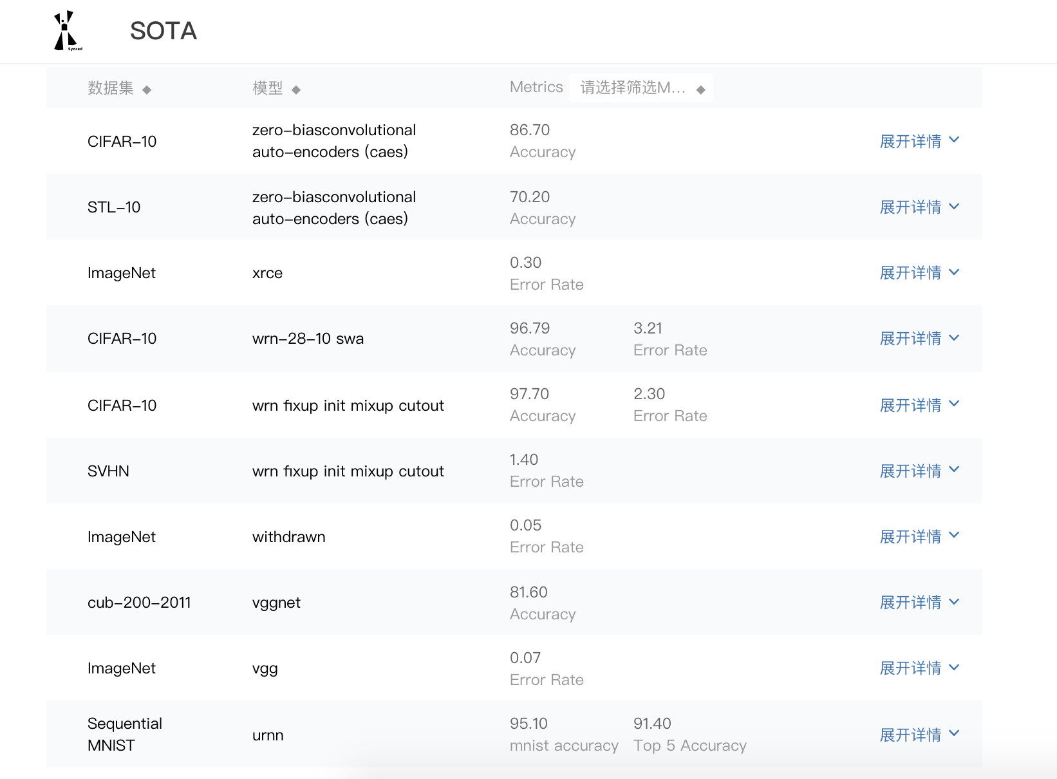Click the 数据集 column header
Image resolution: width=1057 pixels, height=779 pixels.
(x=110, y=88)
